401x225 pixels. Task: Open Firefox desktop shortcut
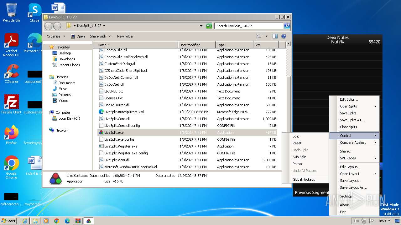[x=11, y=135]
